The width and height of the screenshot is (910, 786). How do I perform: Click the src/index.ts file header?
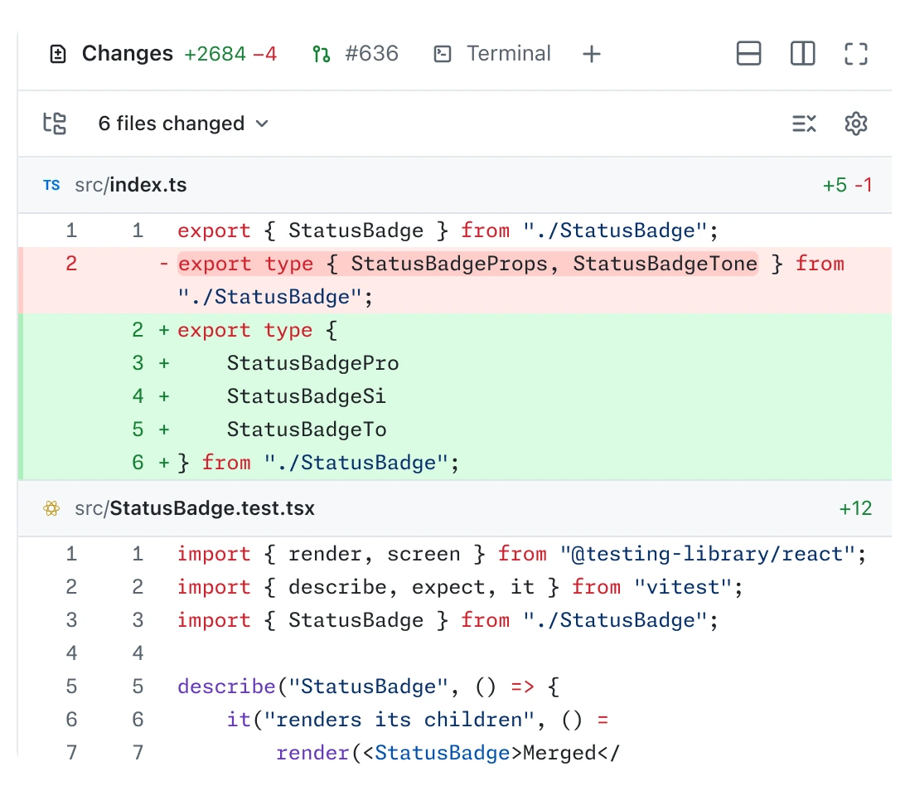pyautogui.click(x=454, y=185)
